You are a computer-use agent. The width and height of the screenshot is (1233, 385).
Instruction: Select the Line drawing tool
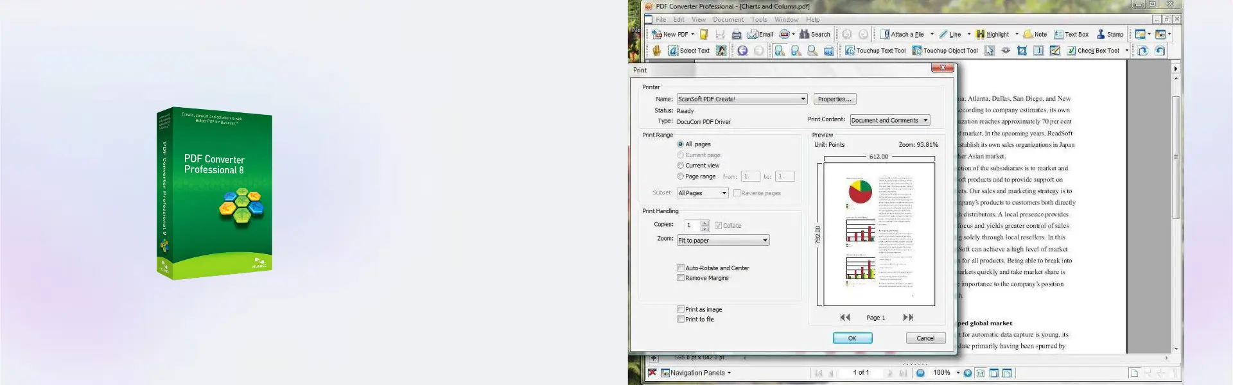pyautogui.click(x=950, y=35)
